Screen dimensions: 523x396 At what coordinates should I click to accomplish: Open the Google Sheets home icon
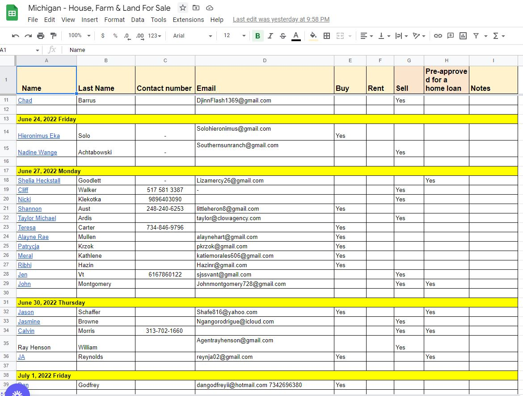[12, 13]
